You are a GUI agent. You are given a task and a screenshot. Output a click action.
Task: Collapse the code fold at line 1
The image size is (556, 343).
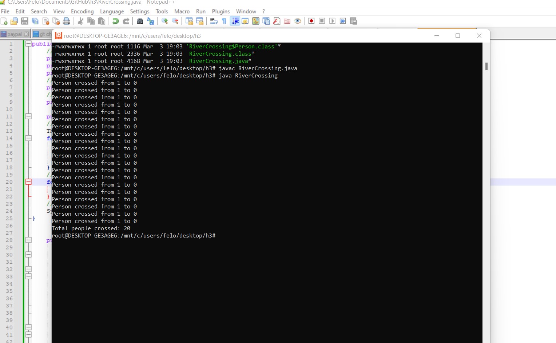28,44
